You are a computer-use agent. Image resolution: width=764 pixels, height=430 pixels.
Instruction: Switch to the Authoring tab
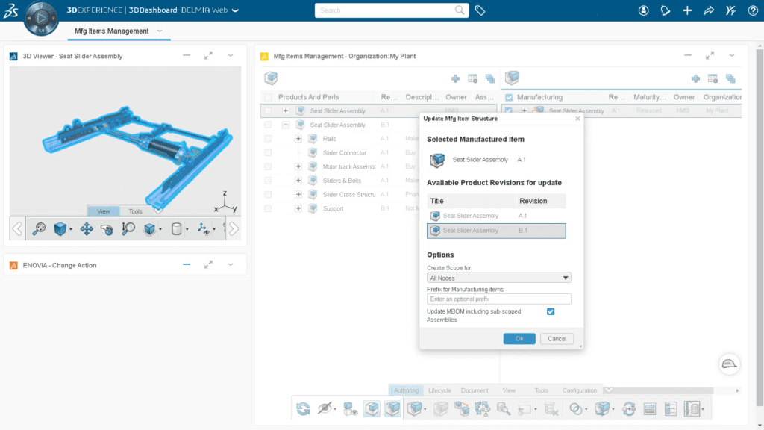click(406, 390)
